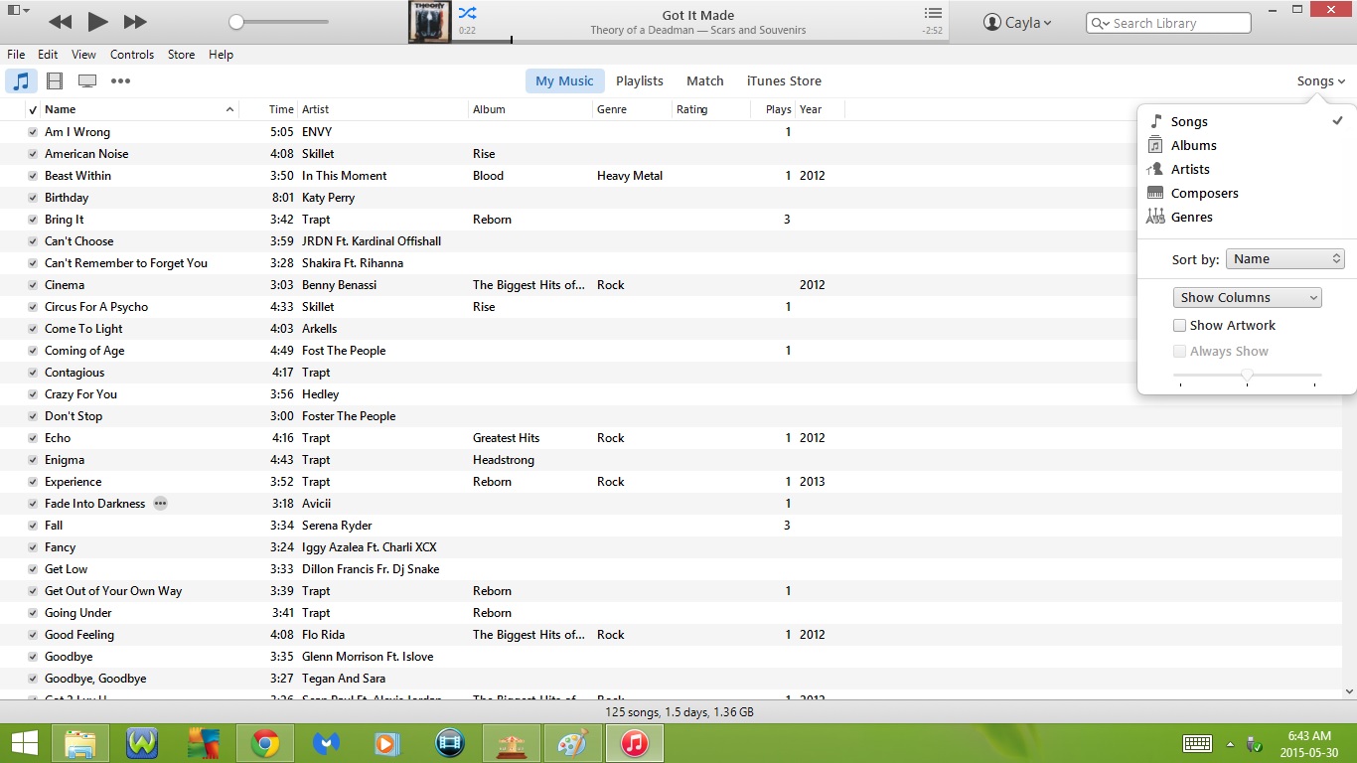Switch to the Playlists tab
Screen dimensions: 1357x763
(640, 81)
